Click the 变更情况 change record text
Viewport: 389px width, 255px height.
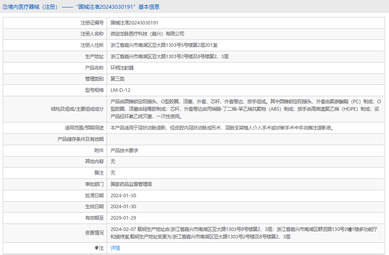click(245, 233)
